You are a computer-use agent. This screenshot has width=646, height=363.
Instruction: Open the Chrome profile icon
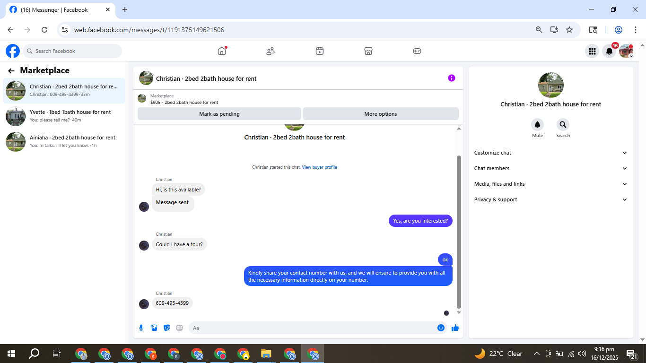coord(619,30)
